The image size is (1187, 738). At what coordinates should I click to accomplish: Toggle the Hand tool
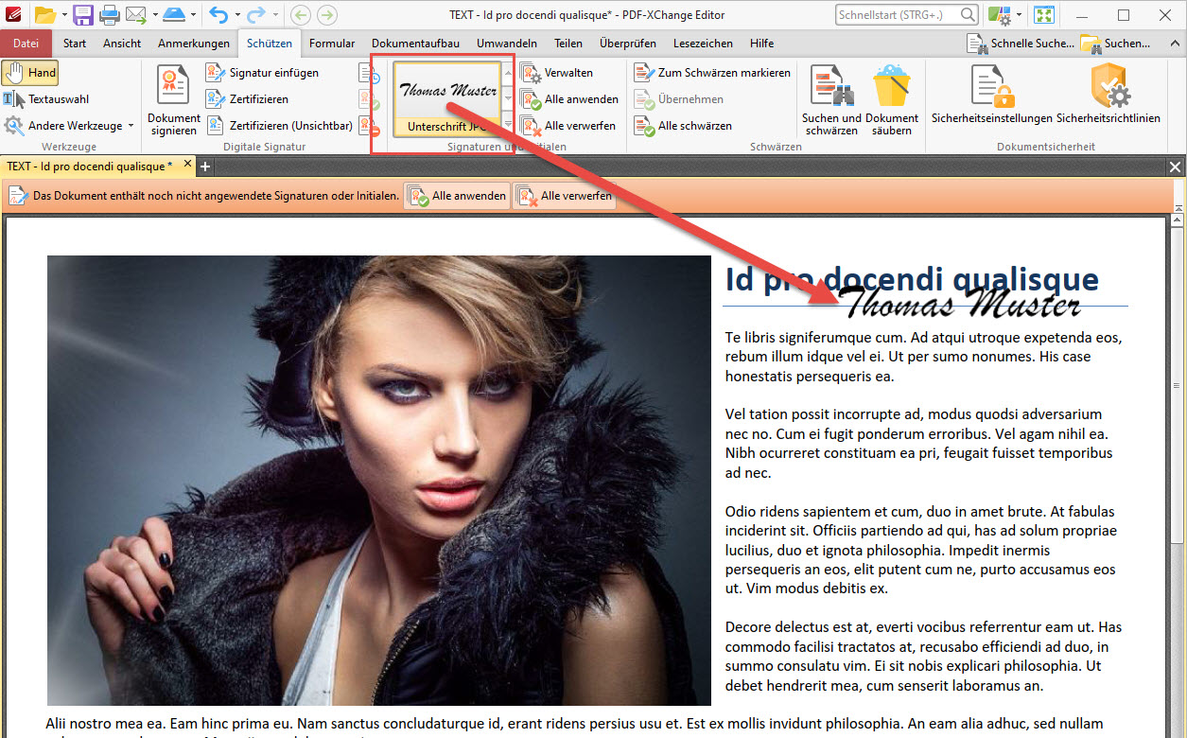(x=30, y=73)
